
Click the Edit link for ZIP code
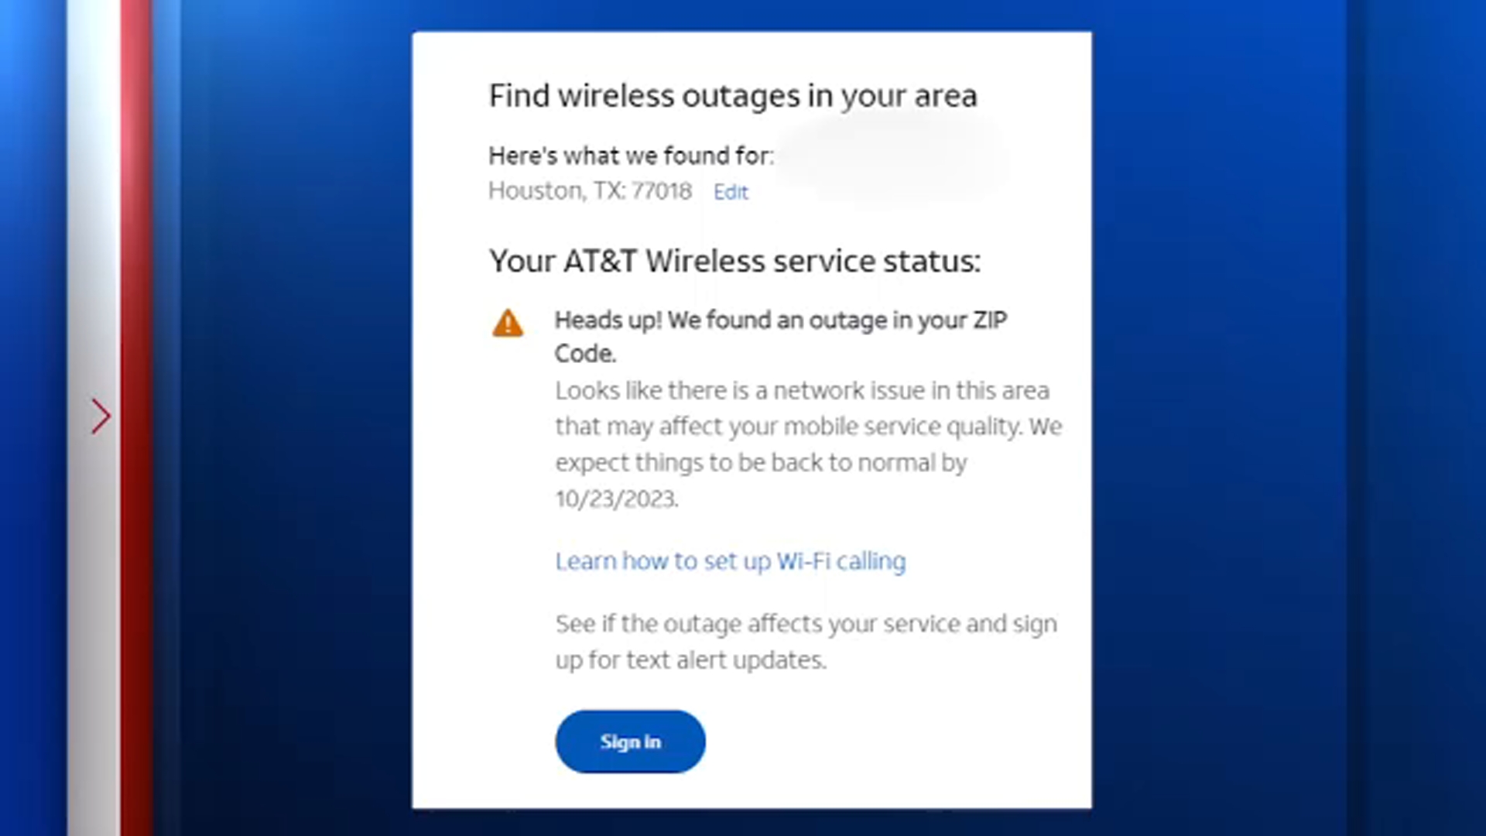(731, 192)
